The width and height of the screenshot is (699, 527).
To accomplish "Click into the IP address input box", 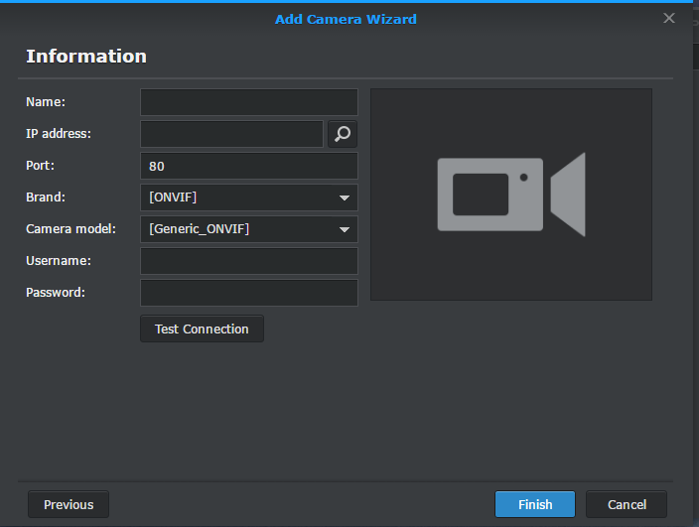I will pyautogui.click(x=231, y=134).
